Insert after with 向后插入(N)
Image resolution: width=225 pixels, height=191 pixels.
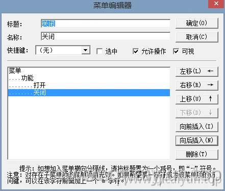[196, 141]
